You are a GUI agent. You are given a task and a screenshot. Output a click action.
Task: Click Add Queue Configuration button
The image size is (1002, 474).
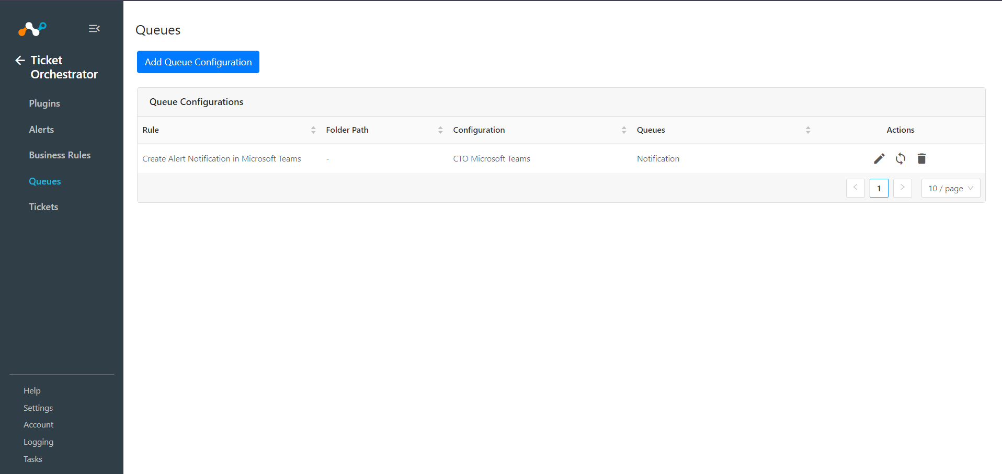coord(198,62)
